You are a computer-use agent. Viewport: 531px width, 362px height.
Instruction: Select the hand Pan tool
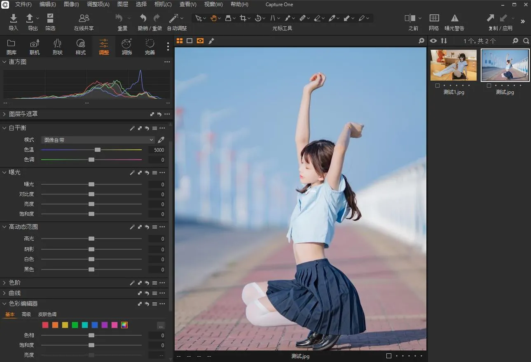(x=213, y=18)
